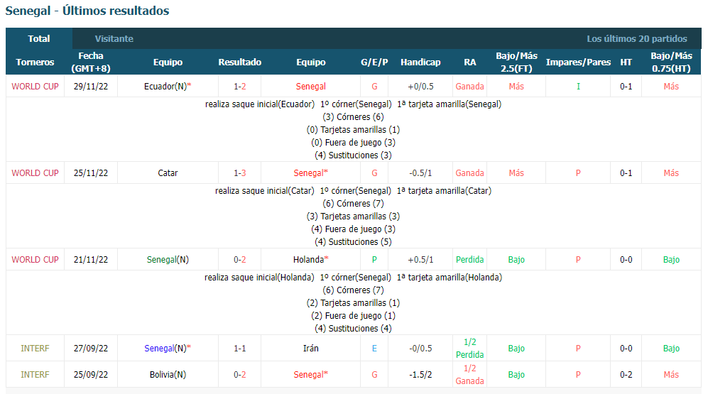Click the Irán team name

pos(310,349)
